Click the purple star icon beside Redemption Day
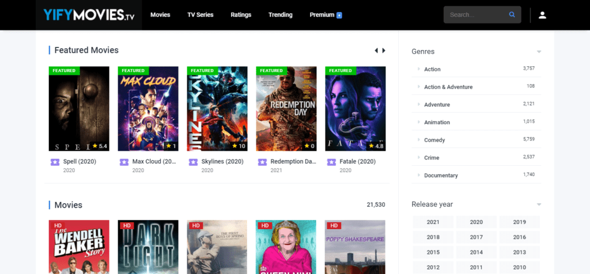This screenshot has height=274, width=590. click(262, 162)
